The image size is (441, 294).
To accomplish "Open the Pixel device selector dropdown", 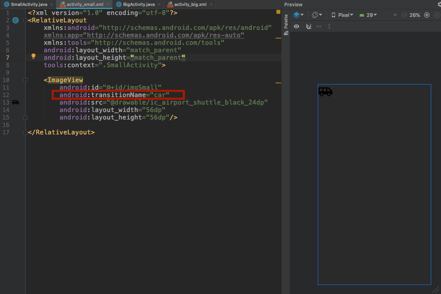I will pyautogui.click(x=342, y=15).
